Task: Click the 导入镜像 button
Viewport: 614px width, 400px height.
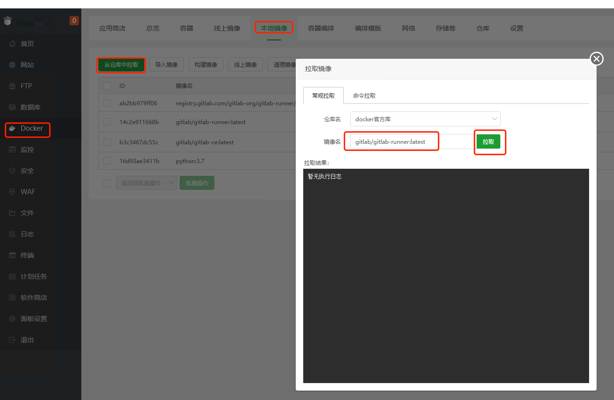Action: (166, 65)
